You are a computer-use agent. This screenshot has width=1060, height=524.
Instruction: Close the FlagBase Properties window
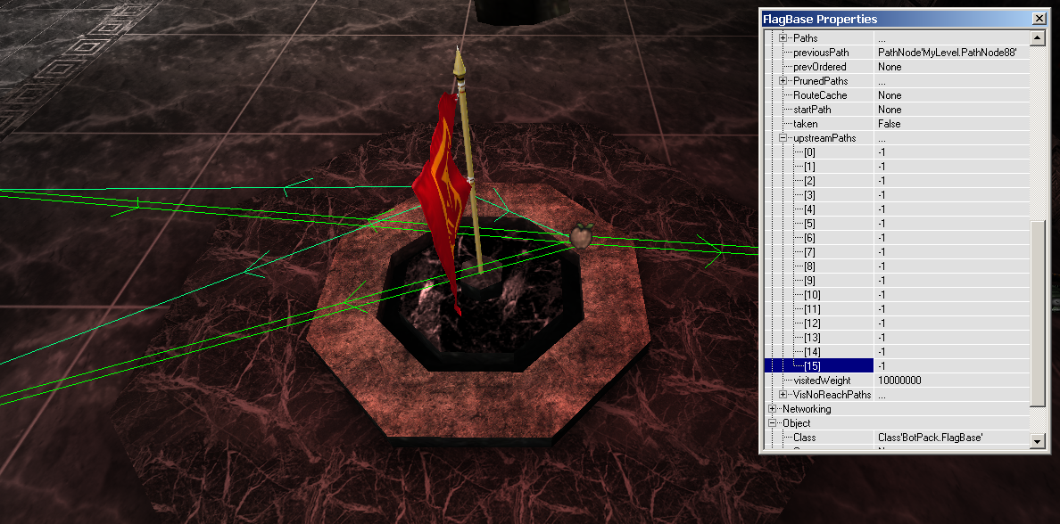click(x=1039, y=19)
